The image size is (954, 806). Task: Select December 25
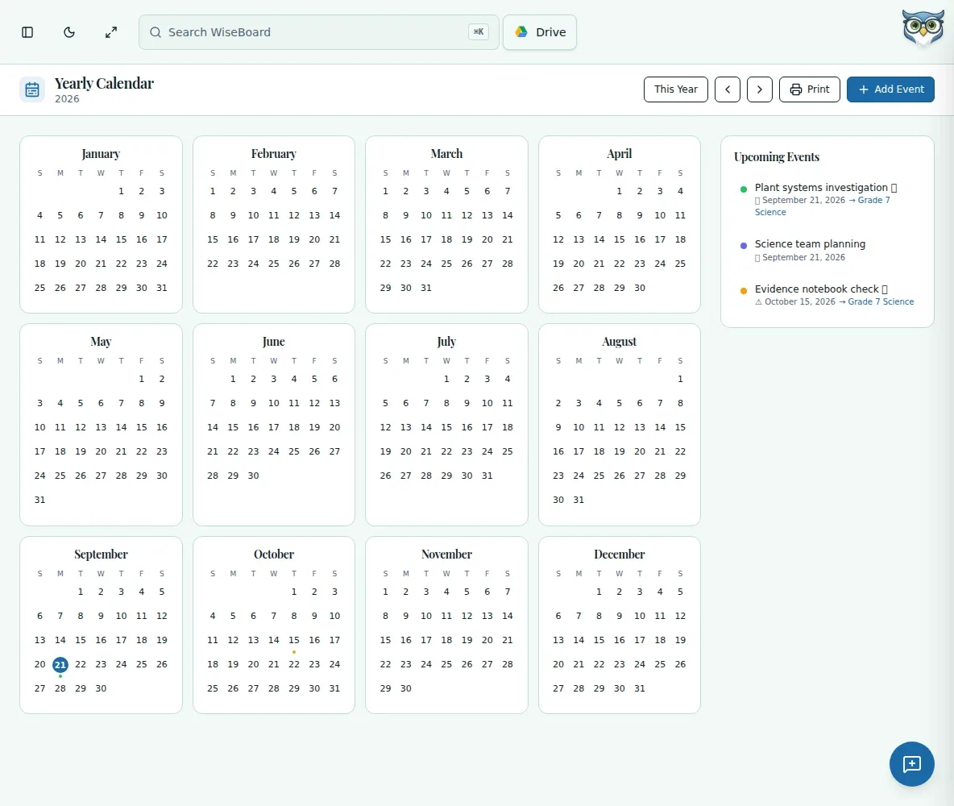[x=660, y=665]
